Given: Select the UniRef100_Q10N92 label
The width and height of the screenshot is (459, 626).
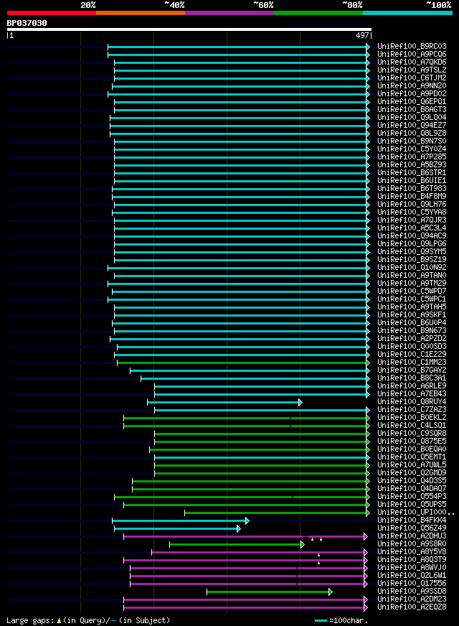Looking at the screenshot, I should click(412, 268).
